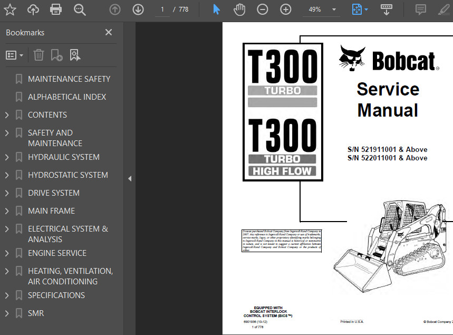
Task: Click bookmark icon beside MAINTENANCE SAFETY
Action: pyautogui.click(x=19, y=79)
